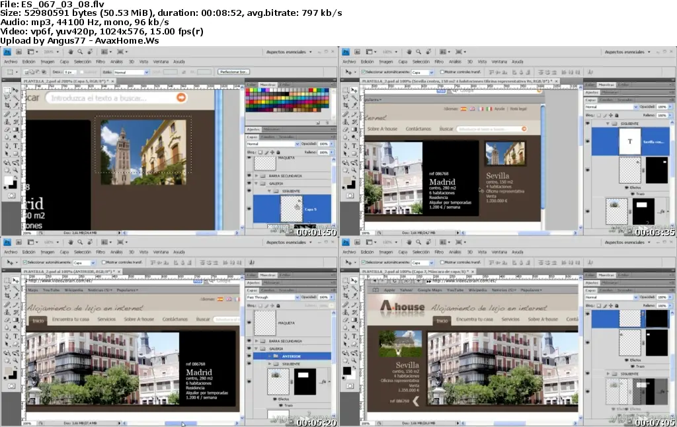Toggle Seleccionar automáticamente in 00:05:20 frame
Image resolution: width=677 pixels, height=427 pixels.
coord(24,262)
